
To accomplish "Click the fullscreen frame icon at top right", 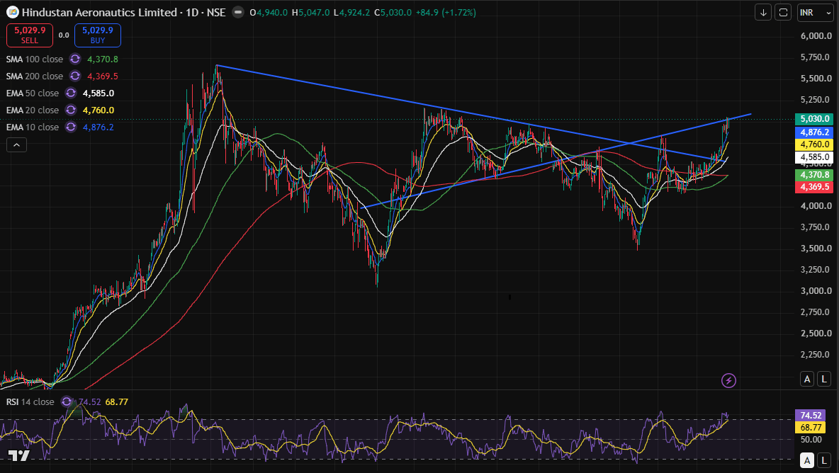I will pos(783,12).
